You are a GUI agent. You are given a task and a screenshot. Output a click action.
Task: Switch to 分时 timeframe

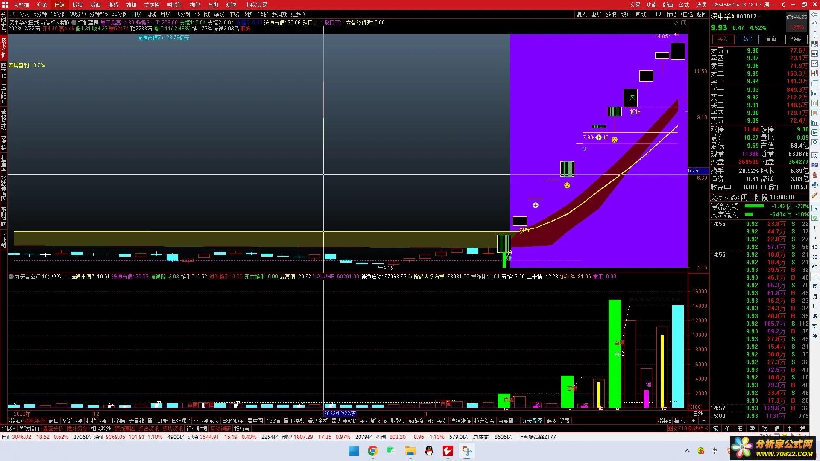(x=25, y=14)
